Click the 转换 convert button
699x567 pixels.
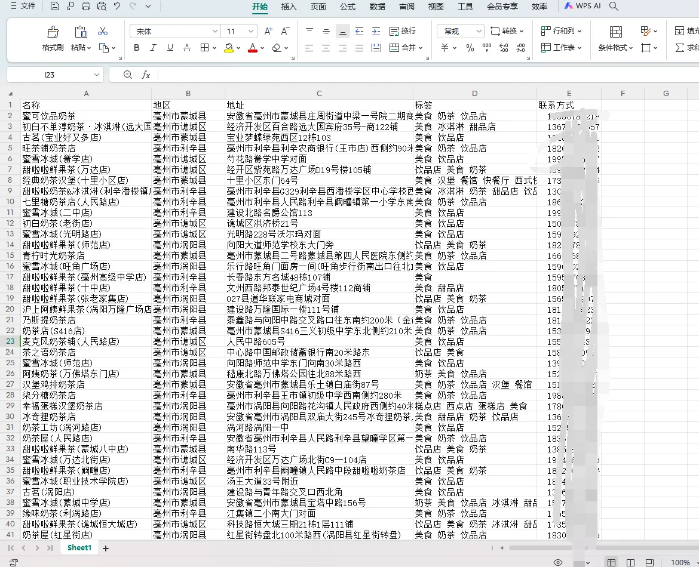tap(505, 31)
